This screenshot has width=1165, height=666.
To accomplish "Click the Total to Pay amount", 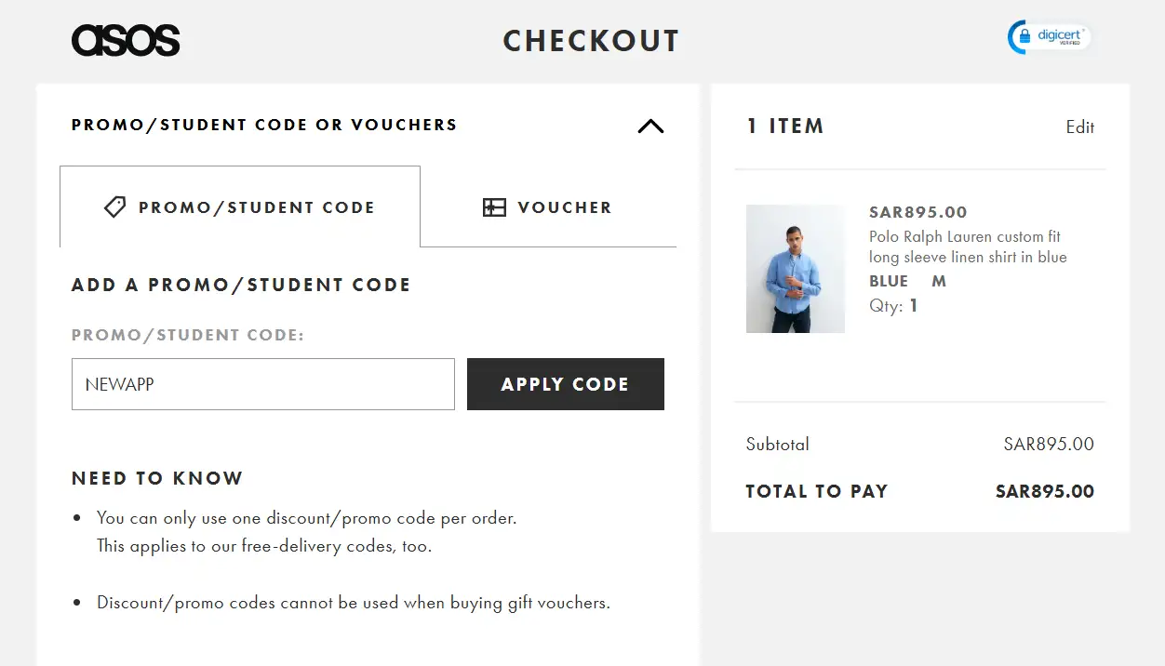I will tap(1045, 491).
